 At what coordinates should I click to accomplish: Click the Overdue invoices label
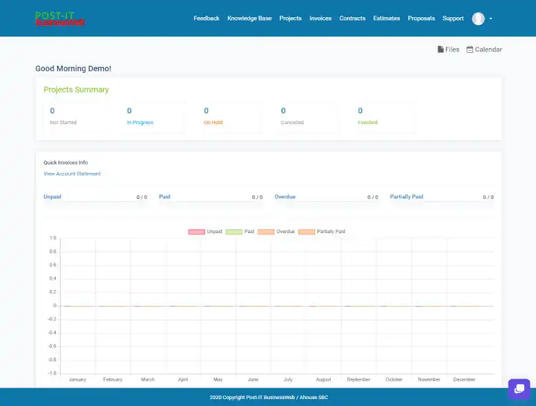284,197
